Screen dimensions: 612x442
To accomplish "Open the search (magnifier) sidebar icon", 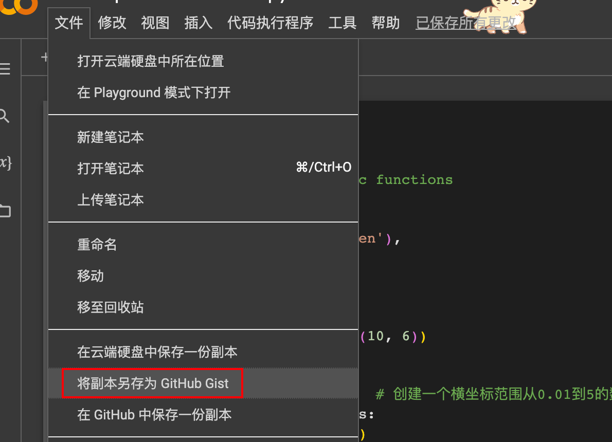I will point(5,116).
